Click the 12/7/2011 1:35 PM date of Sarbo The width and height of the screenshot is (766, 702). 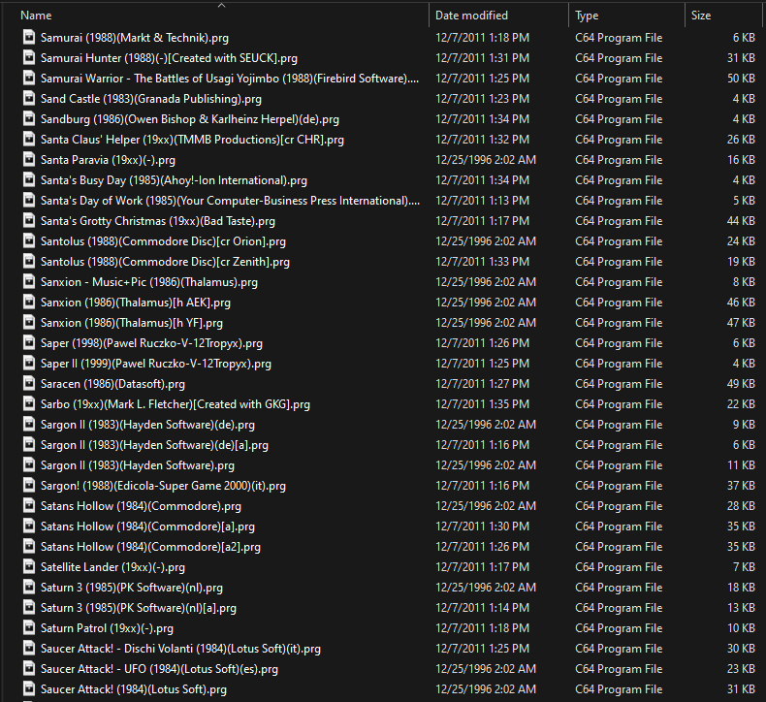pos(482,404)
